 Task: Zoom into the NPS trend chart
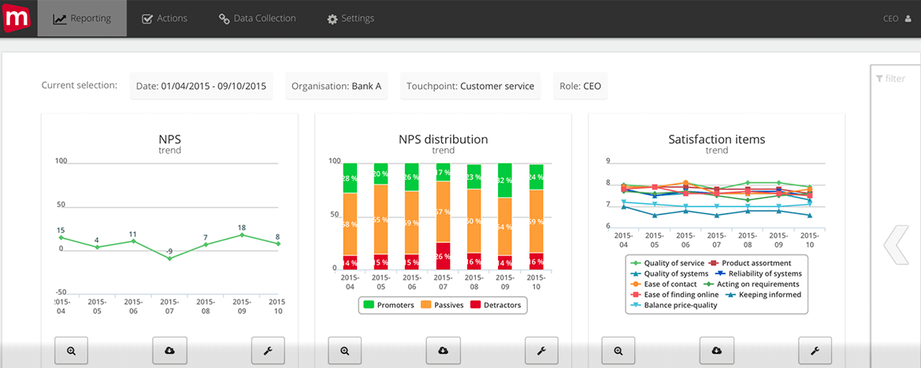[71, 350]
